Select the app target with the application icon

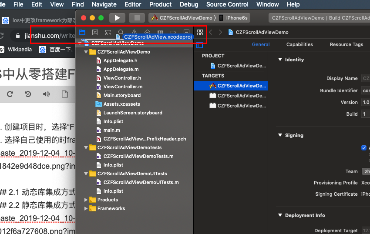(x=231, y=86)
